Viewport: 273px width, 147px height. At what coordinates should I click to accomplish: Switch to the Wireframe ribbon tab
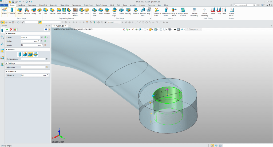[x=32, y=5]
